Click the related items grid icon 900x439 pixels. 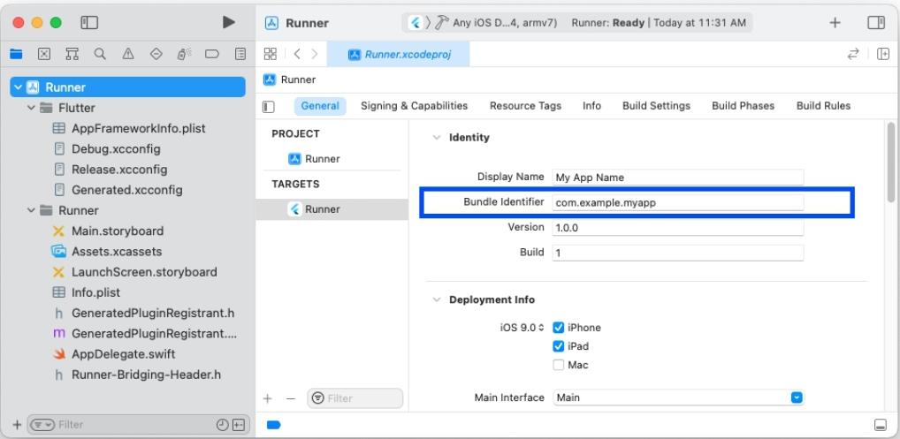click(x=270, y=54)
